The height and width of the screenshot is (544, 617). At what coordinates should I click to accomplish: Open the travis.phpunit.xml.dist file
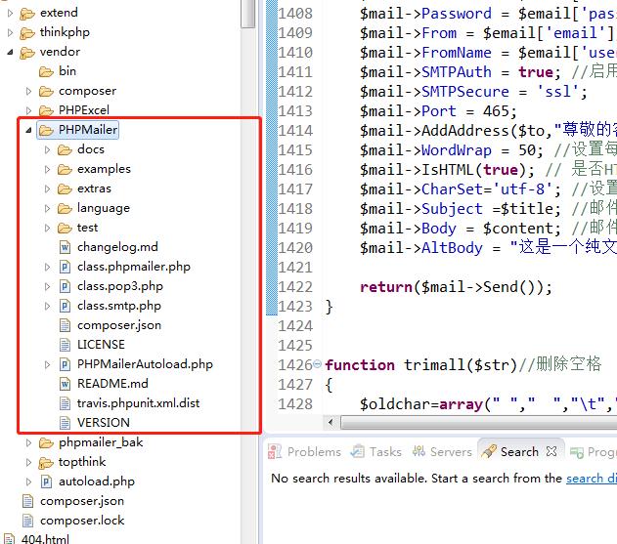pyautogui.click(x=138, y=403)
